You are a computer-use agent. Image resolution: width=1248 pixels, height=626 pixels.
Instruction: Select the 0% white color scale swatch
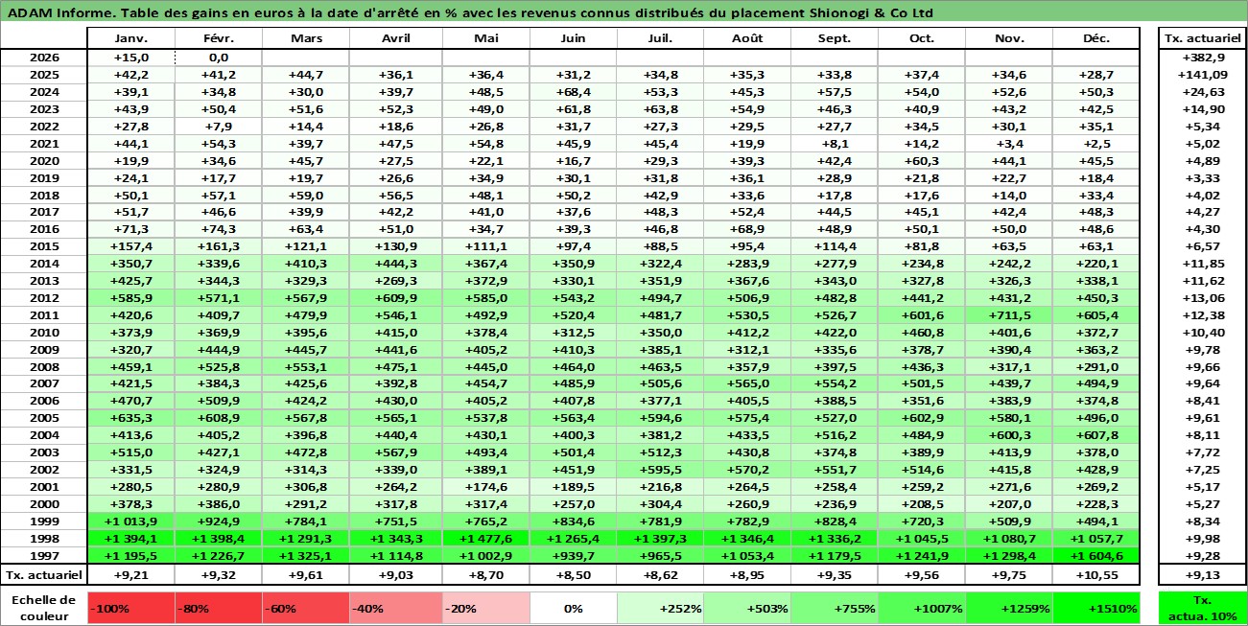(574, 607)
